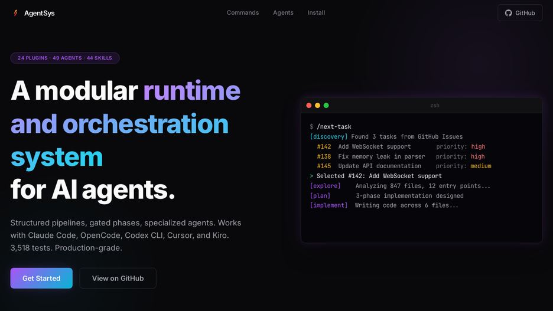This screenshot has width=553, height=311.
Task: Click the [plan] tag in terminal
Action: (x=320, y=196)
